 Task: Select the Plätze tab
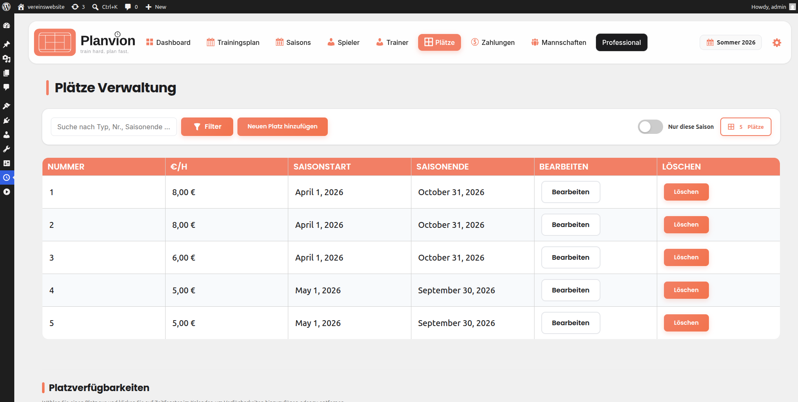coord(440,42)
